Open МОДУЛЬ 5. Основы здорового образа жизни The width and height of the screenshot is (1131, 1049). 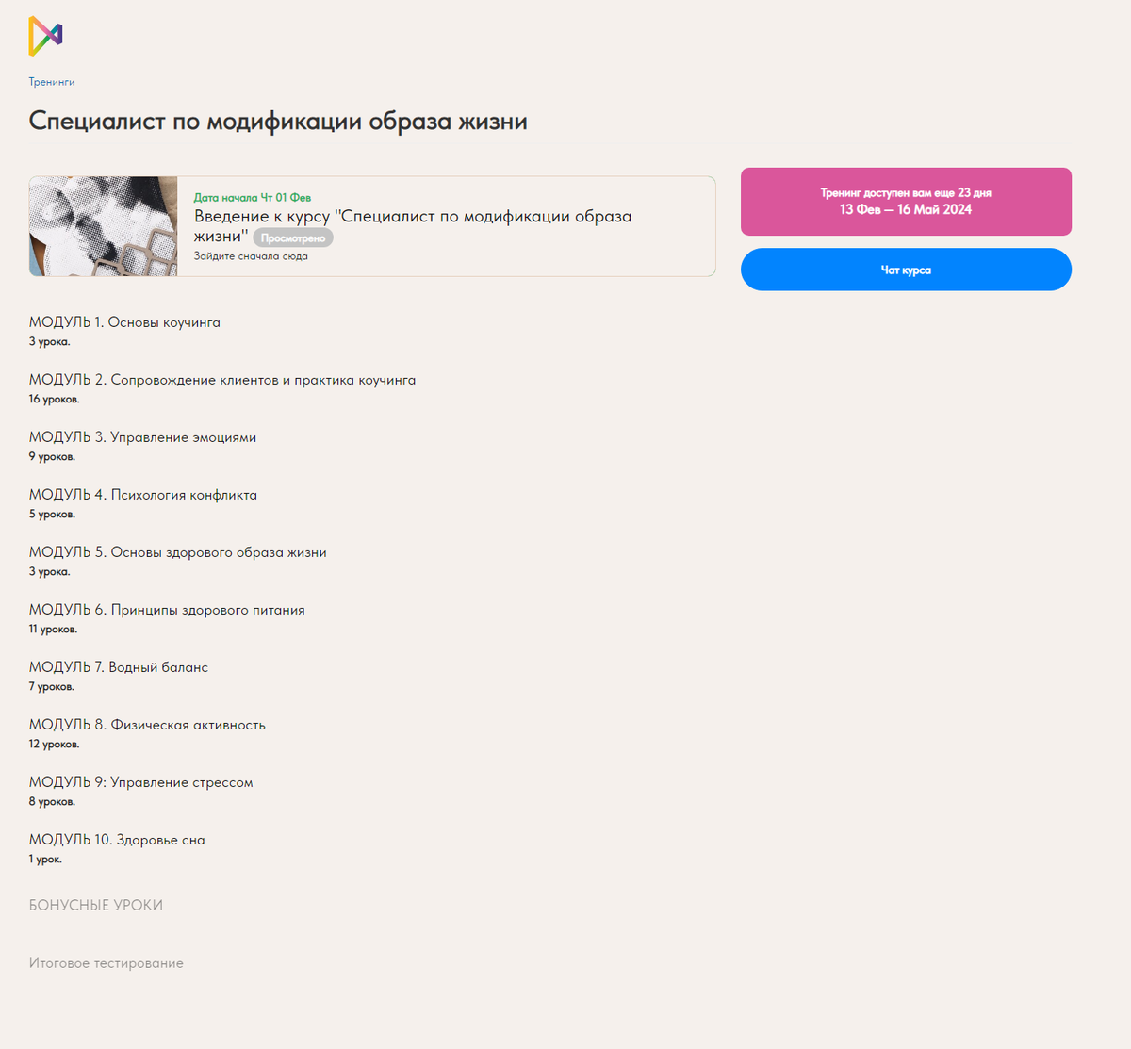point(177,552)
